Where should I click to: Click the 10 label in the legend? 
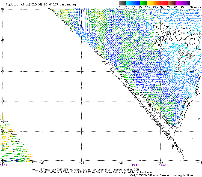[133, 7]
